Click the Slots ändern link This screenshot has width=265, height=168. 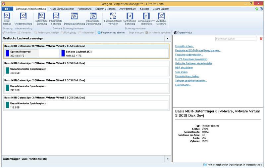pyautogui.click(x=181, y=72)
